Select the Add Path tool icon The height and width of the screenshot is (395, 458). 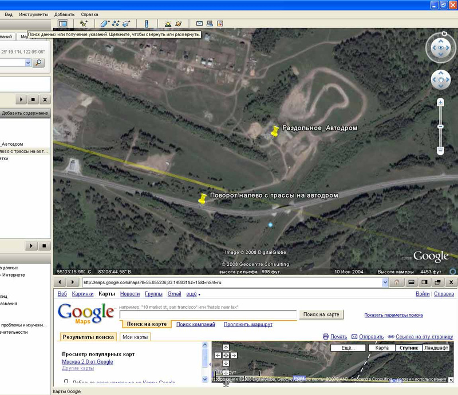[x=116, y=24]
